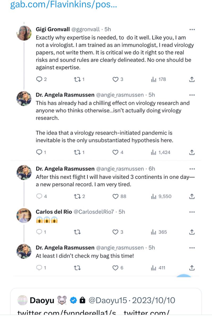
Task: Open more options on the chilling effect tweet
Action: coord(192,95)
